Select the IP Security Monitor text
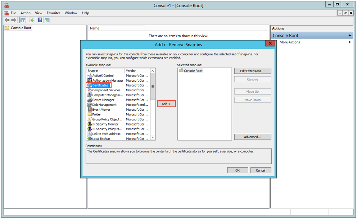Viewport: 357px width, 219px height. 105,124
